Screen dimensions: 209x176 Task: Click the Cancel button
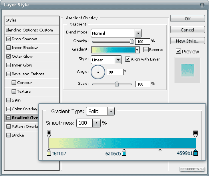(187, 29)
